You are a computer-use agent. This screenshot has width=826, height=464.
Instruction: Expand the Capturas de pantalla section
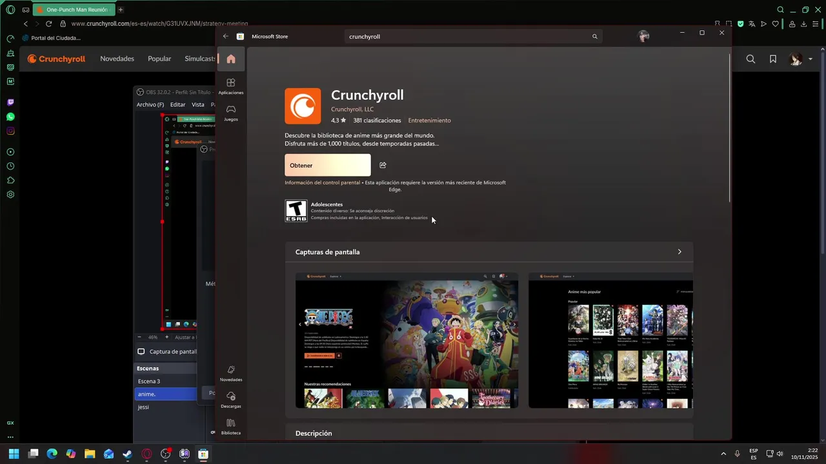click(680, 252)
